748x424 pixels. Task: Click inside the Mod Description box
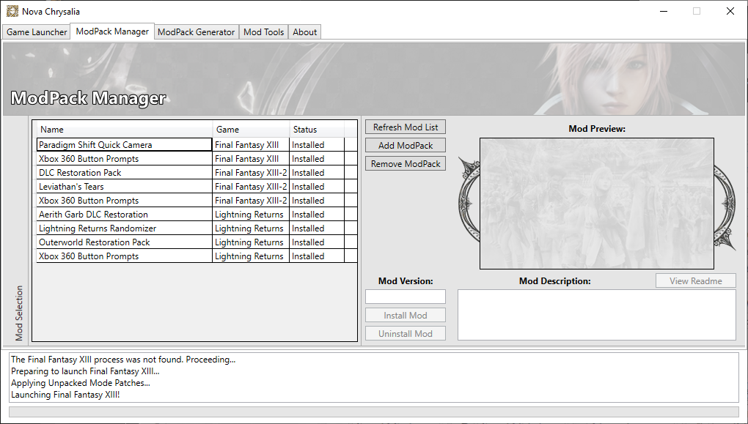click(x=596, y=315)
